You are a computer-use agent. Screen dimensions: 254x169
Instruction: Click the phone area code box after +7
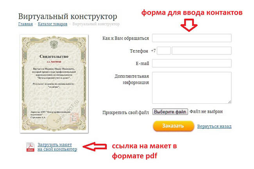[164, 50]
